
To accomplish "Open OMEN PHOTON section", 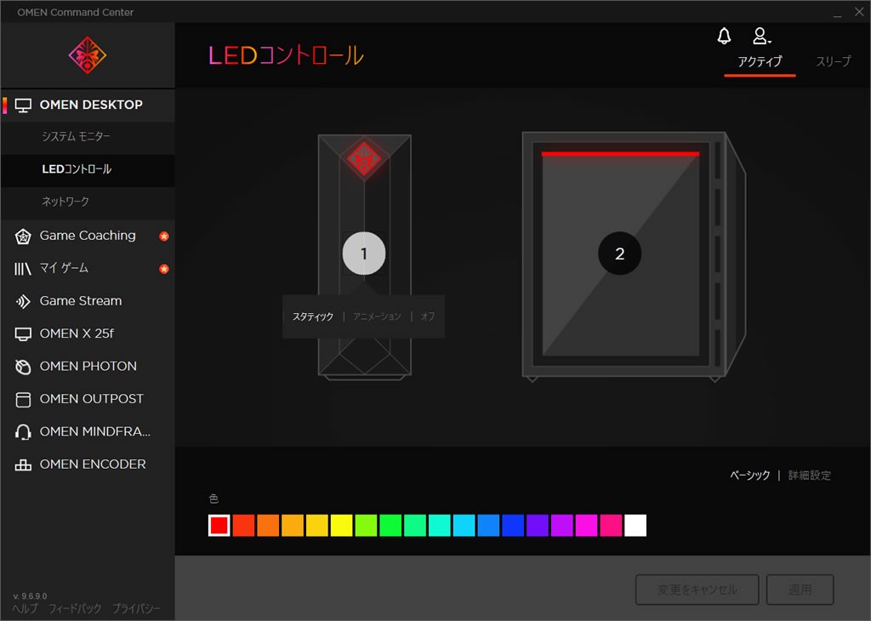I will tap(88, 367).
